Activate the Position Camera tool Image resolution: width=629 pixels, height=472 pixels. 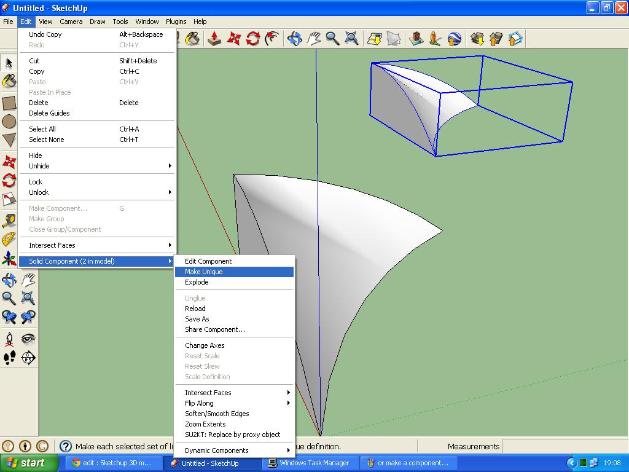[9, 339]
